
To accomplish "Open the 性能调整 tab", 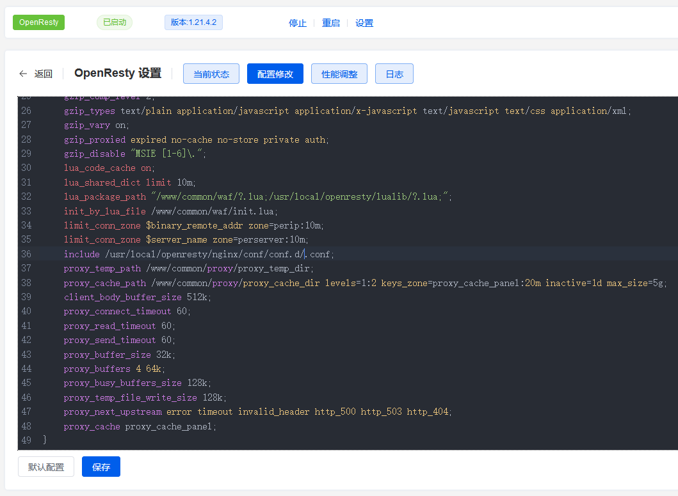I will tap(339, 74).
